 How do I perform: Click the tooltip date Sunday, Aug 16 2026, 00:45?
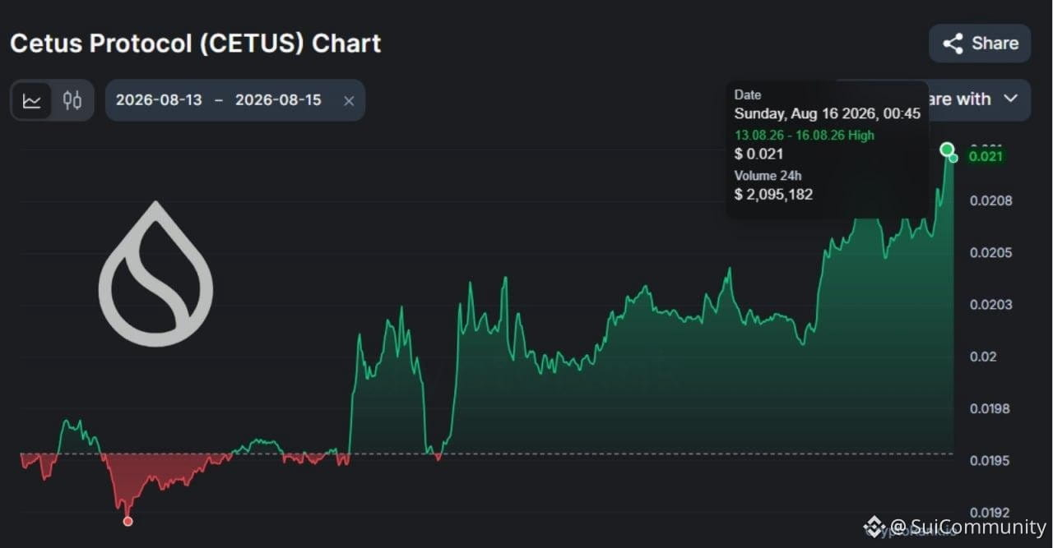tap(827, 114)
